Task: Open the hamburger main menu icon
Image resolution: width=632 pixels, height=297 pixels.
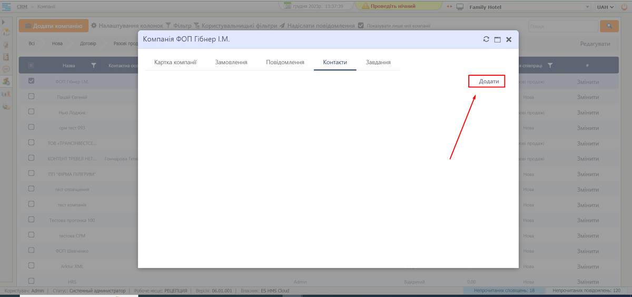Action: [7, 6]
